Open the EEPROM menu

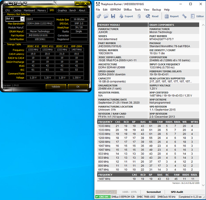[115, 10]
